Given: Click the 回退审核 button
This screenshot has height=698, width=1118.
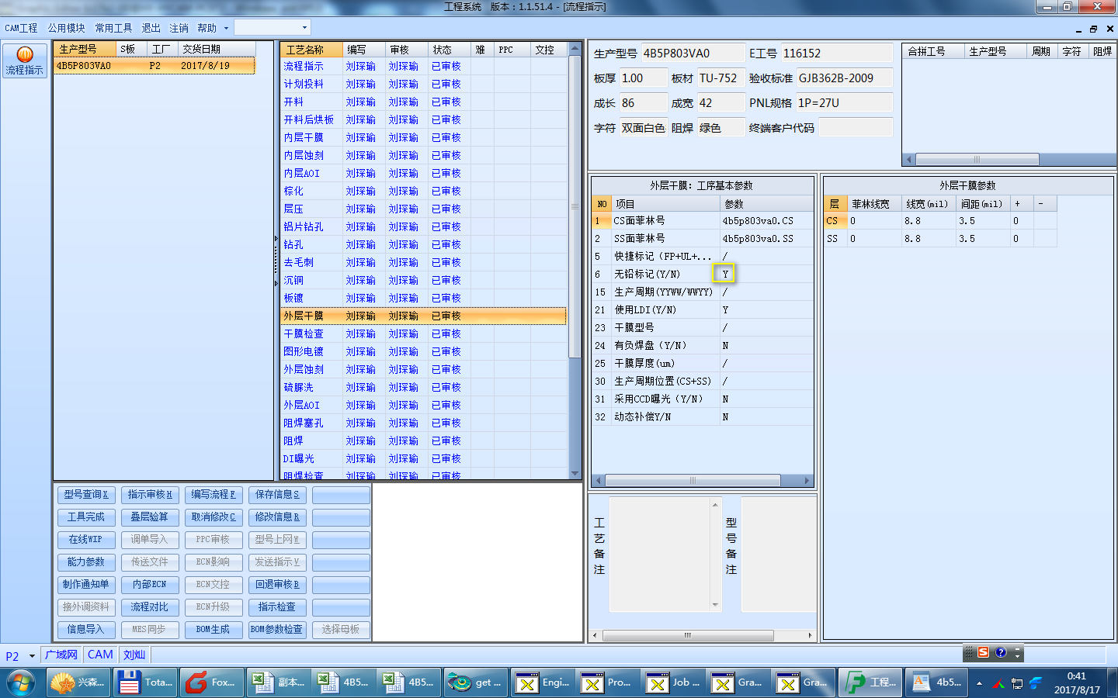Looking at the screenshot, I should click(277, 585).
